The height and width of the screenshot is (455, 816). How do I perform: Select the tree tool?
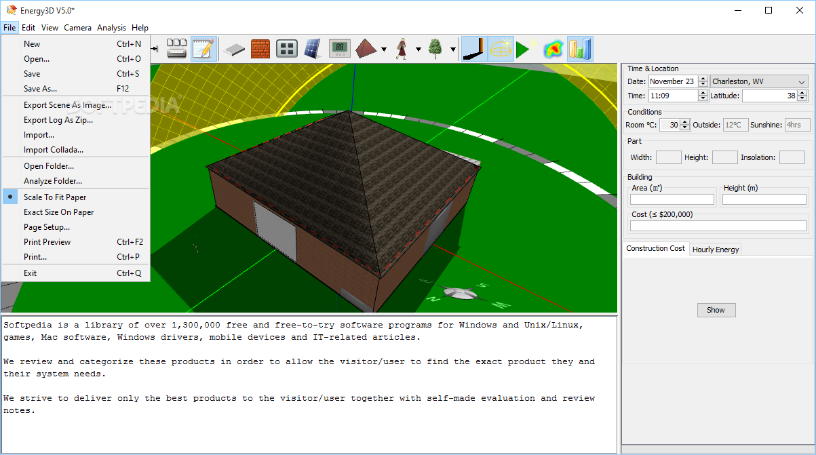435,48
